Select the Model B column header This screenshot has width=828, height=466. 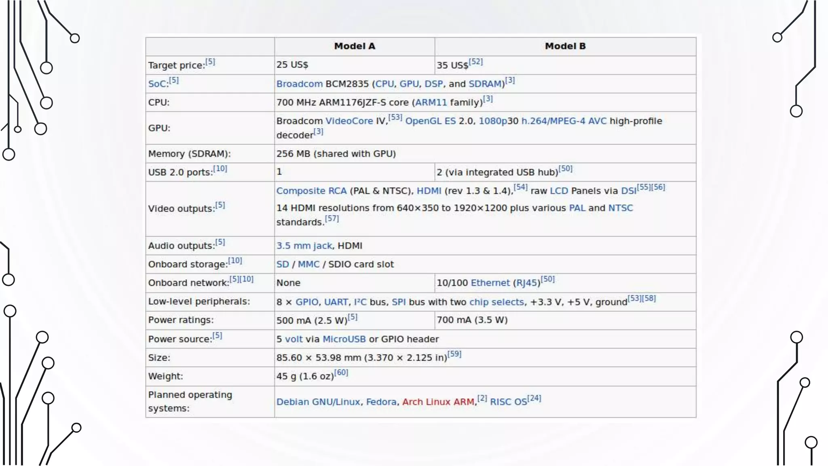(x=565, y=46)
